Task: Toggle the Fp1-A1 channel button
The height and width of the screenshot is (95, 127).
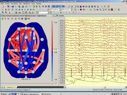Action: (62, 43)
